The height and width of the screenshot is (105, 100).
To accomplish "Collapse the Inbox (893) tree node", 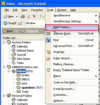I will (x=9, y=71).
